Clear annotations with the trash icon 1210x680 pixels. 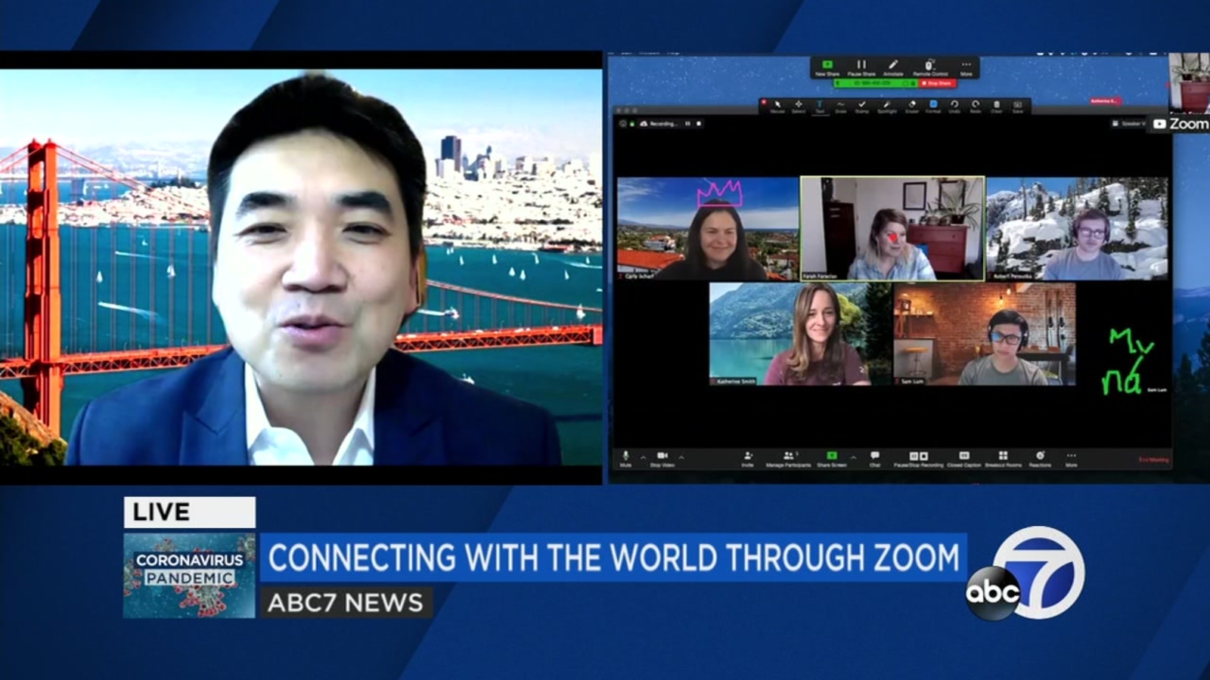click(997, 107)
